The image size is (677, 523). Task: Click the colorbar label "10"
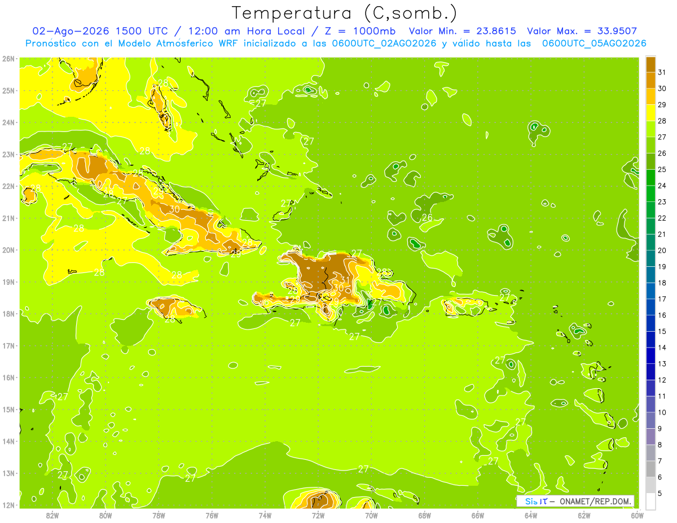tap(662, 412)
